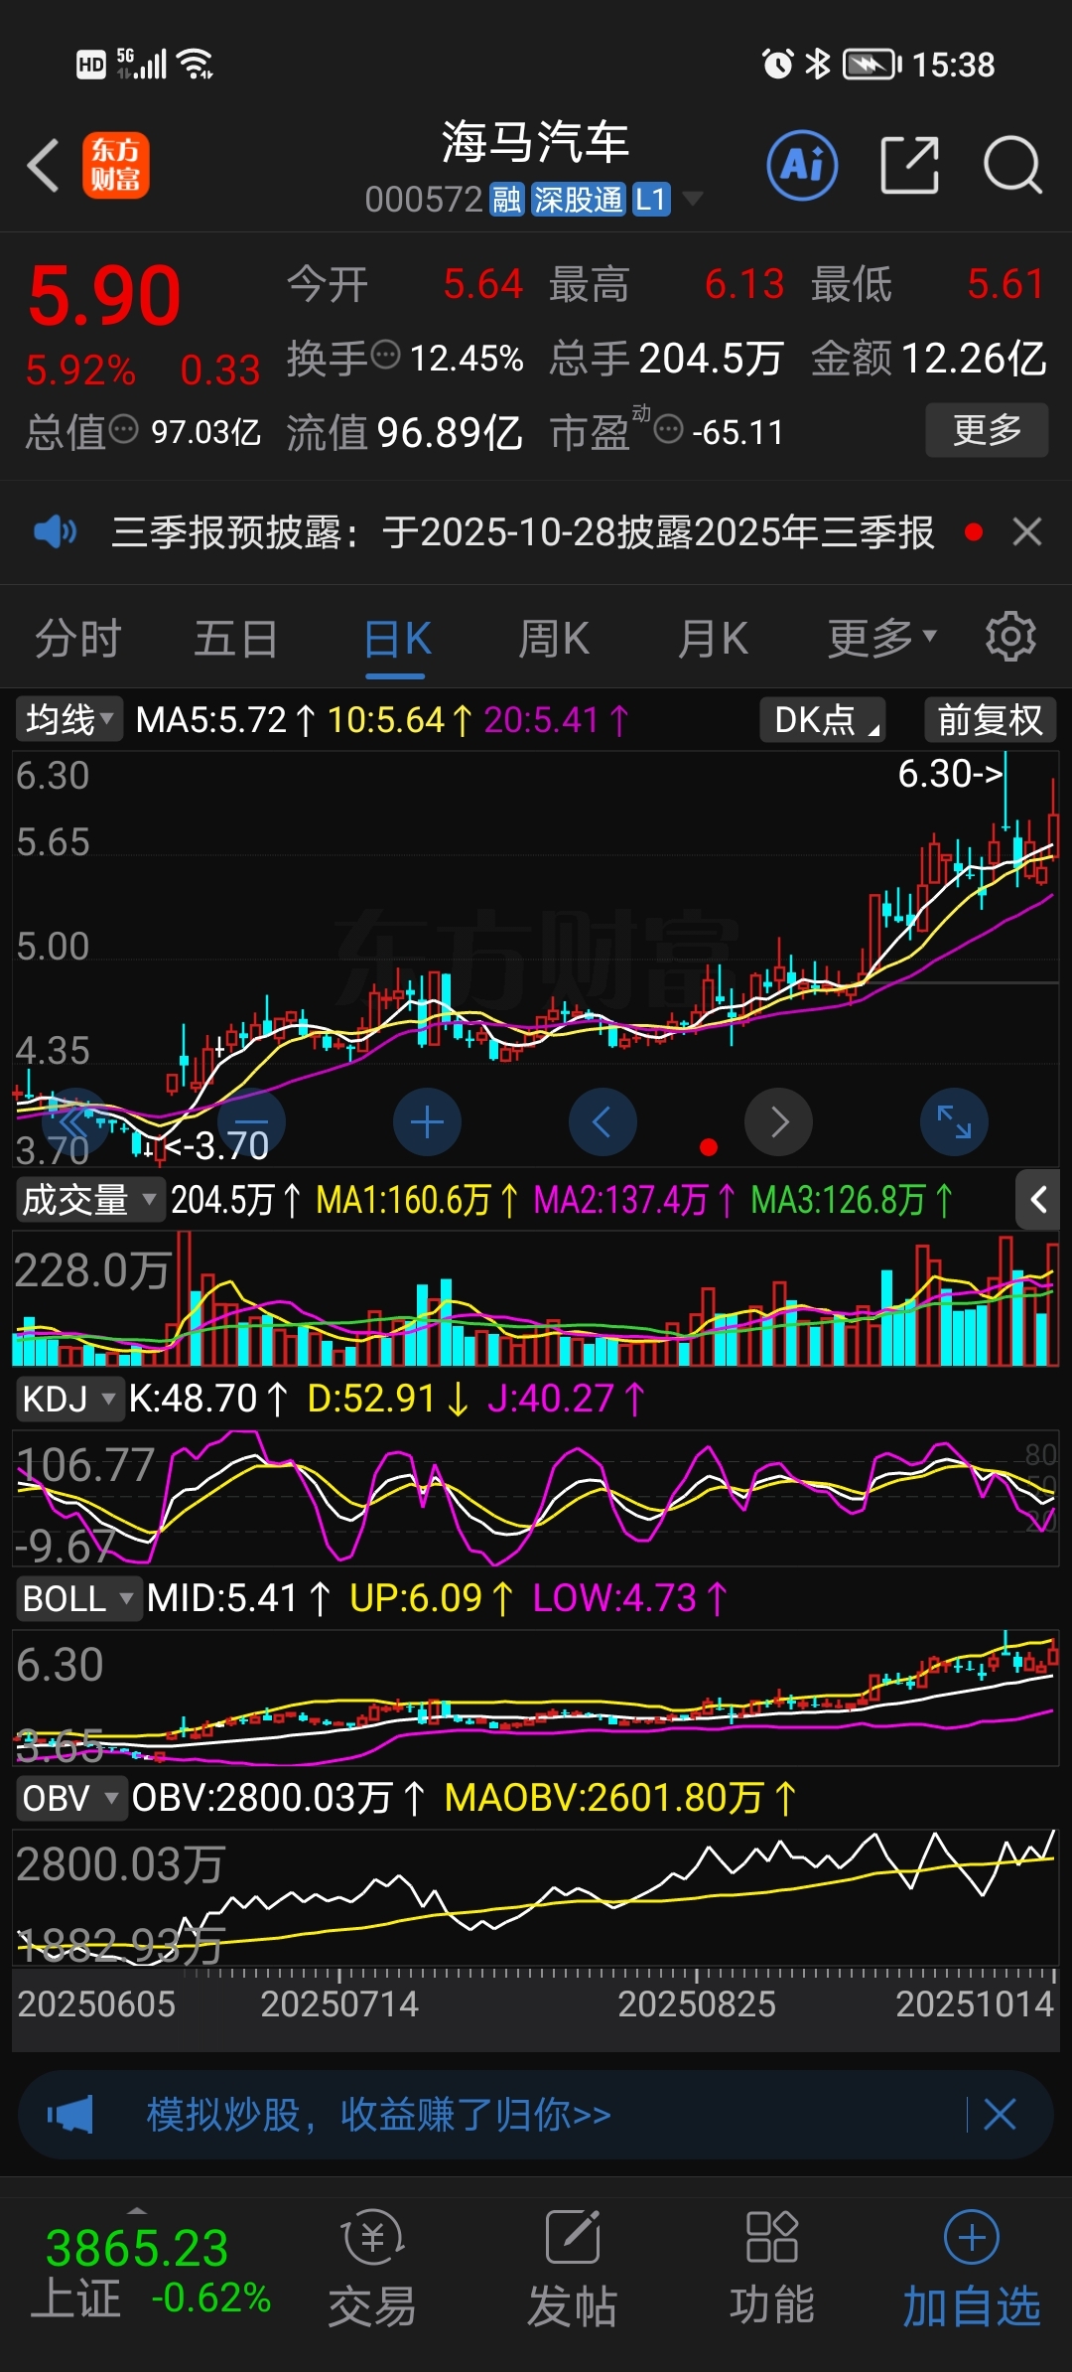Open the 均线 indicator dropdown
This screenshot has width=1072, height=2372.
68,719
